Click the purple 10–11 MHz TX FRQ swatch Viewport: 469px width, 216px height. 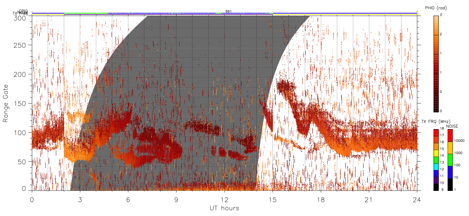point(436,180)
